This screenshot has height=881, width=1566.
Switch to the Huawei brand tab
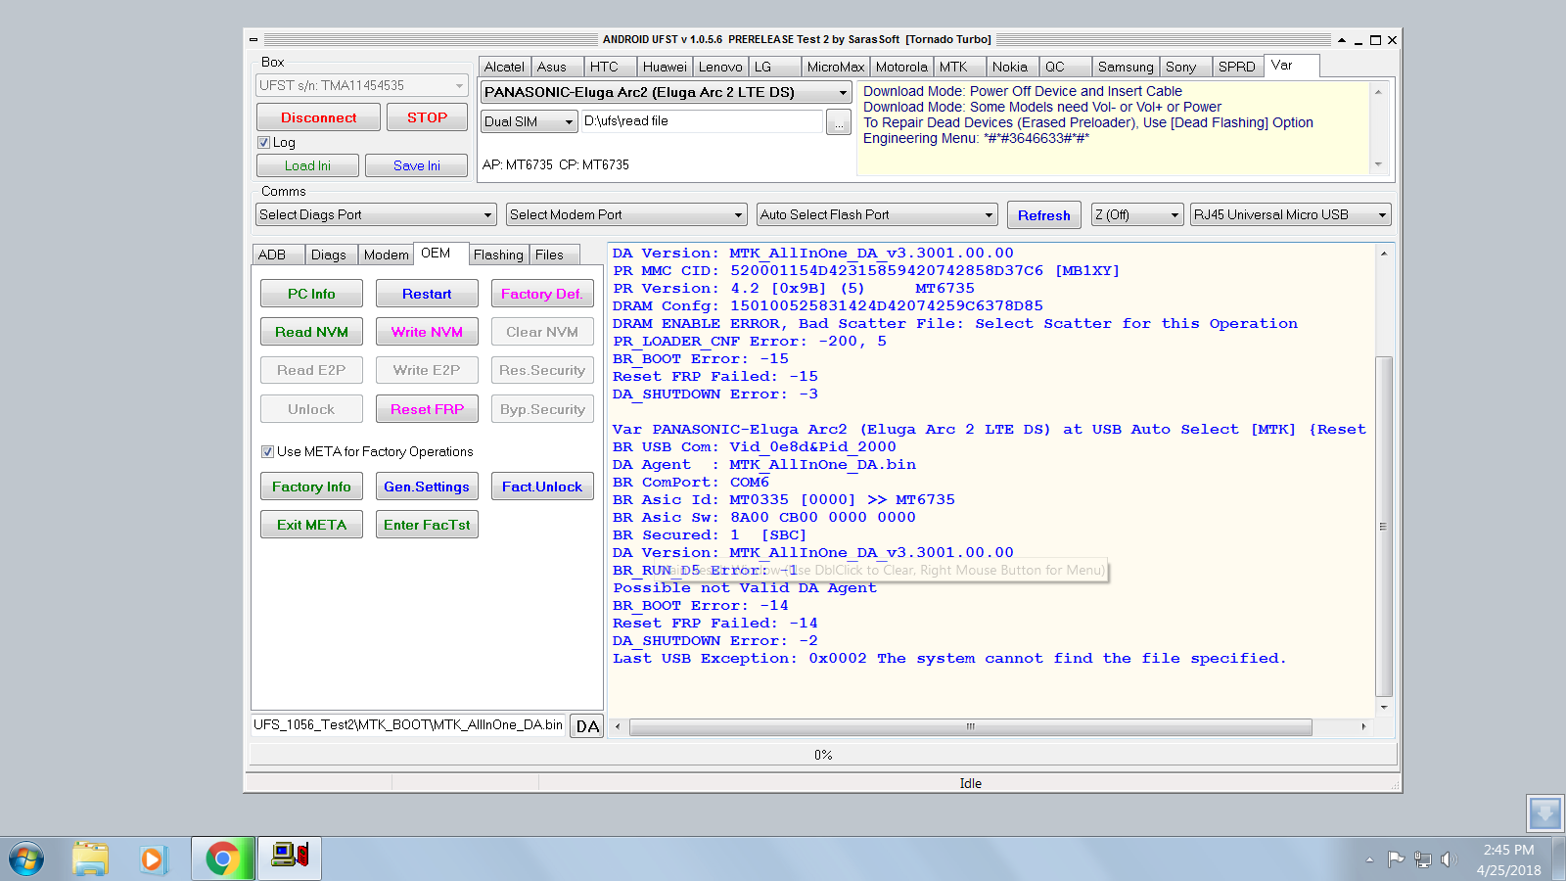(x=665, y=67)
